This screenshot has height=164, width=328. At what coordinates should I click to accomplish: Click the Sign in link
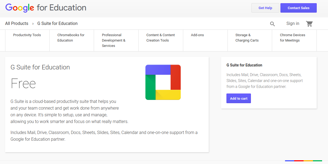click(293, 24)
